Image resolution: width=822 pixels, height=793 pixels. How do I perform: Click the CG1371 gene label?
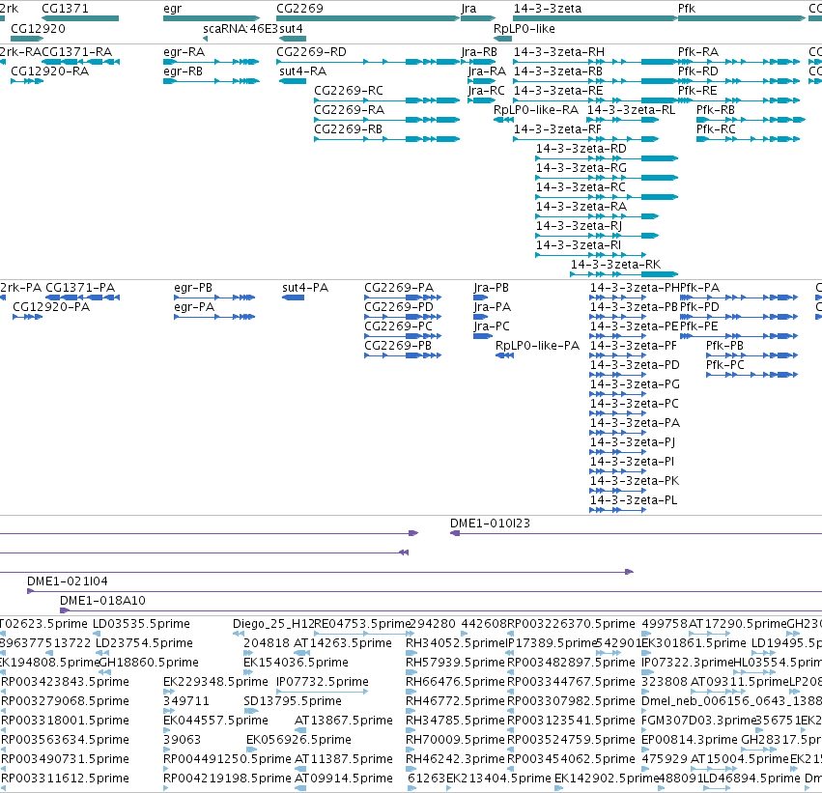click(x=65, y=9)
